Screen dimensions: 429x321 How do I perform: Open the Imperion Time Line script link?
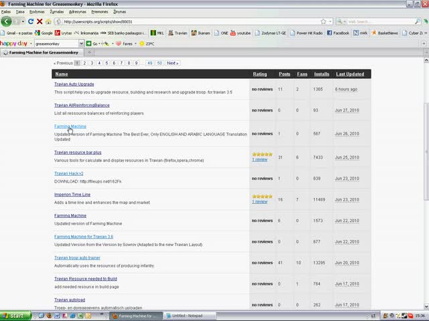pos(72,195)
